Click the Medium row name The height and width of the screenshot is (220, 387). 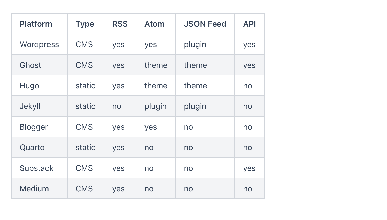click(x=34, y=189)
